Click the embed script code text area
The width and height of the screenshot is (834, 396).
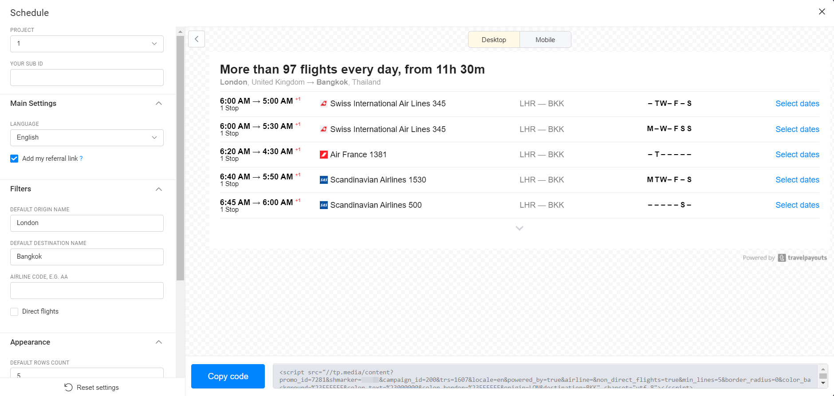(x=546, y=376)
